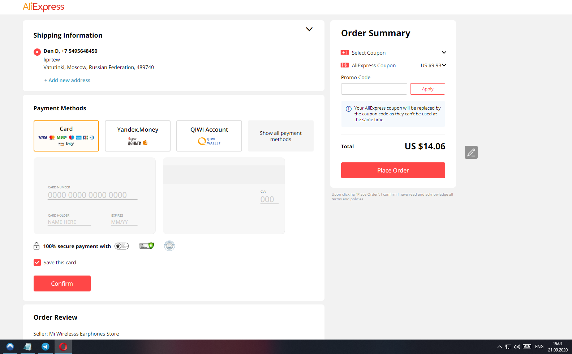572x354 pixels.
Task: Click the red AliExpress Coupon dollar icon
Action: tap(345, 65)
